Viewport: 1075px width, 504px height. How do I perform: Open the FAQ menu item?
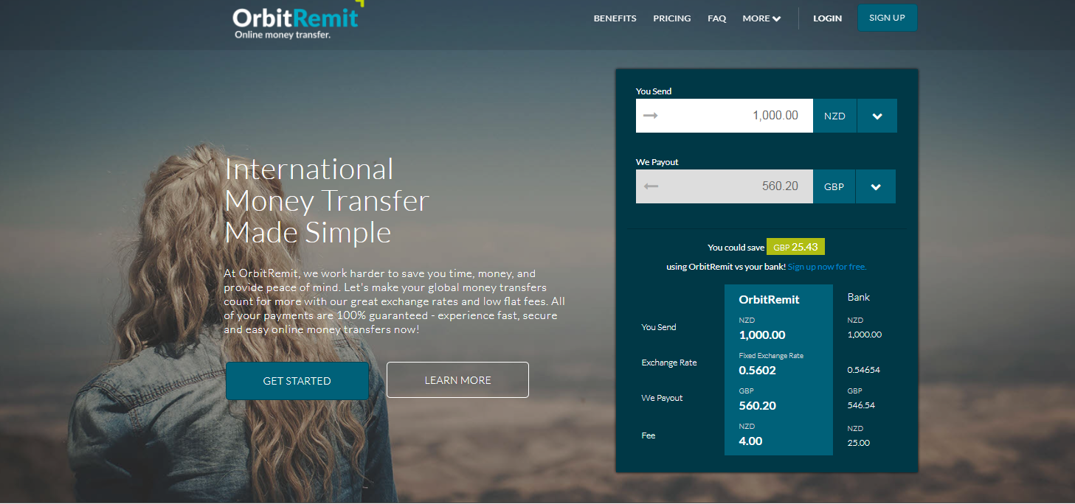716,18
